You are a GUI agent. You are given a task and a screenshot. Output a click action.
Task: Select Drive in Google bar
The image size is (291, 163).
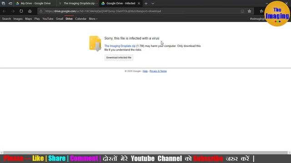click(x=69, y=19)
